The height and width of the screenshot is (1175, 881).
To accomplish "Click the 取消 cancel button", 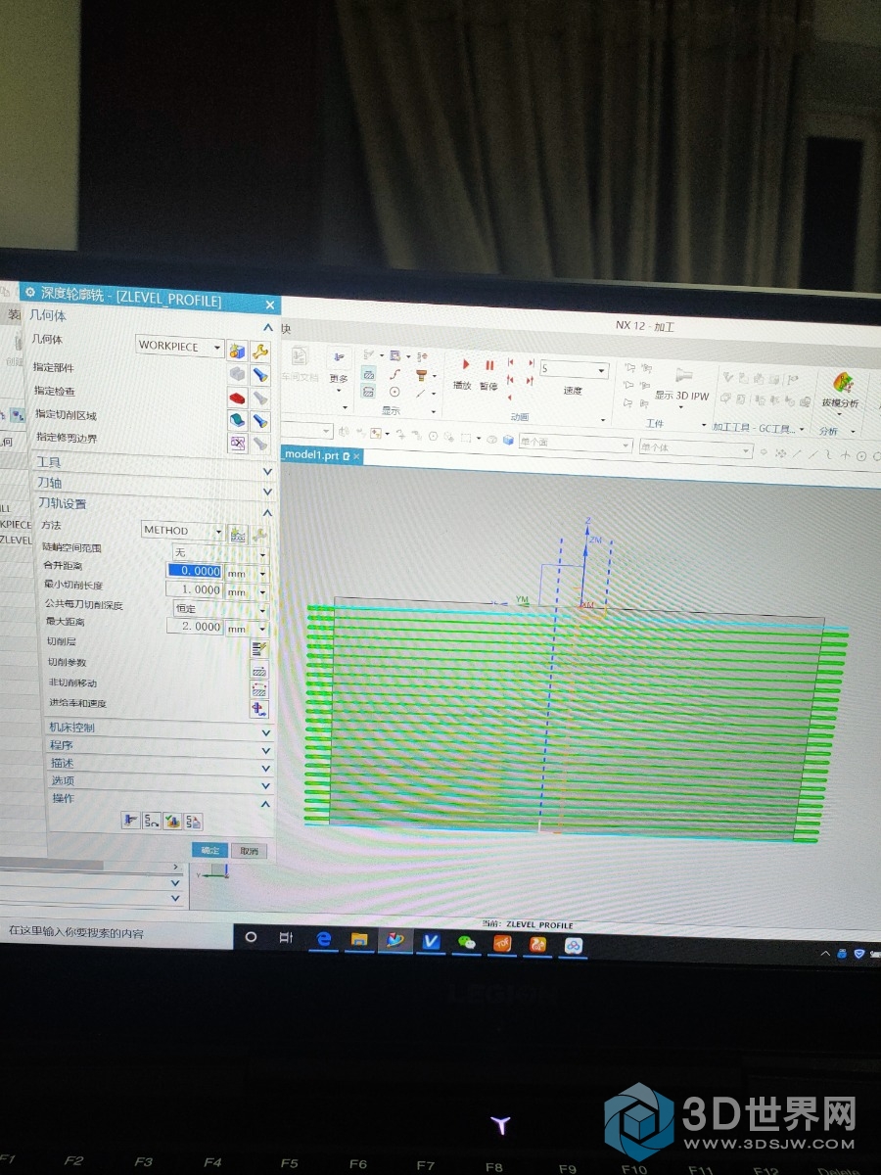I will (x=249, y=852).
